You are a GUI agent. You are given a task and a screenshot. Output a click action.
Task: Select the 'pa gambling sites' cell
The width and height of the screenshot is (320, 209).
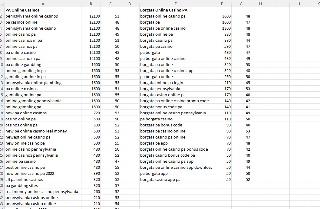coord(43,185)
